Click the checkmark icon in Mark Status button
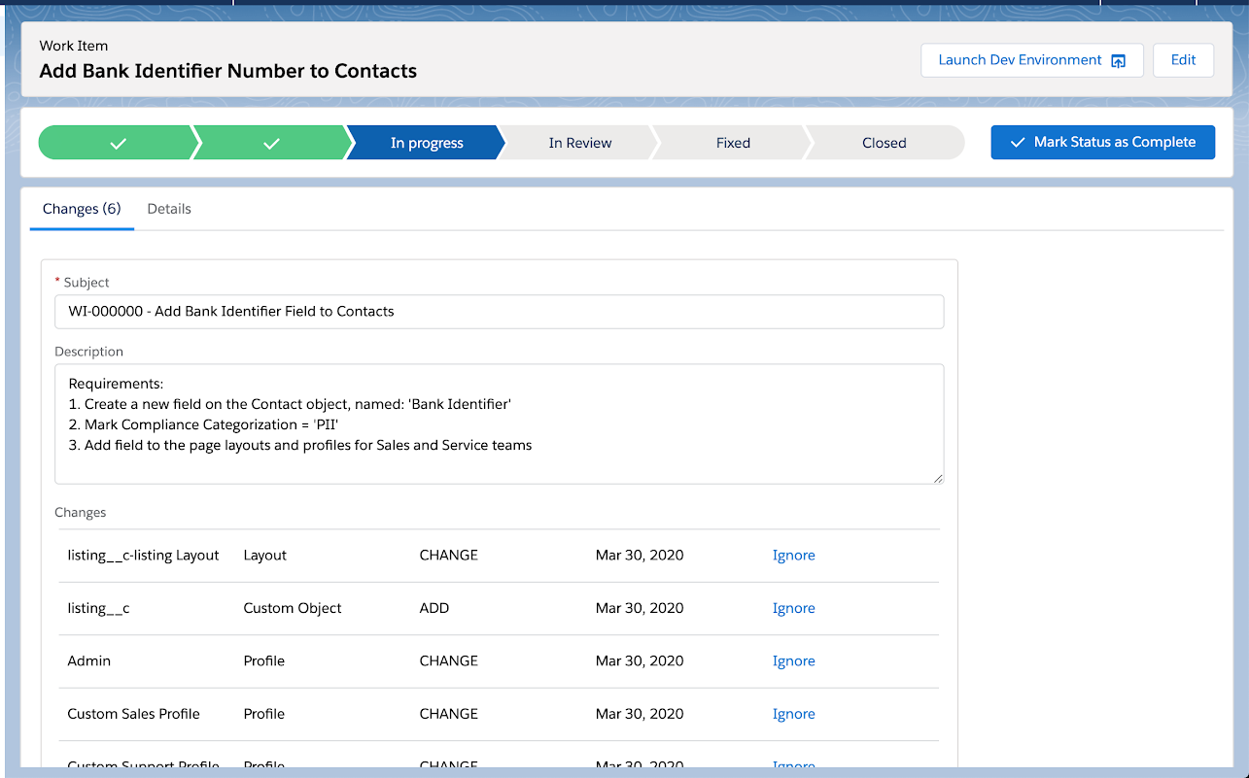 [1018, 143]
